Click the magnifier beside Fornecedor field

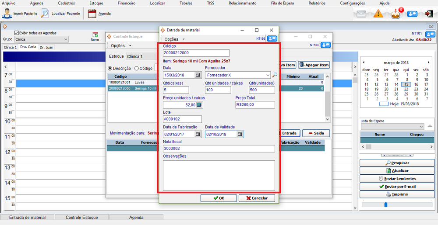(x=275, y=75)
